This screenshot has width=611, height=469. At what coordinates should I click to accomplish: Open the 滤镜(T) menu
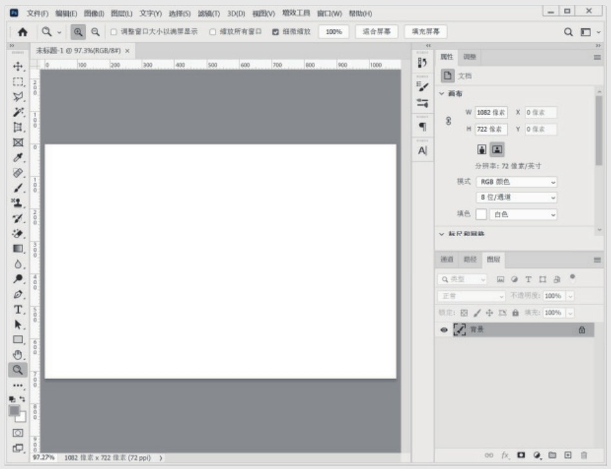point(209,14)
